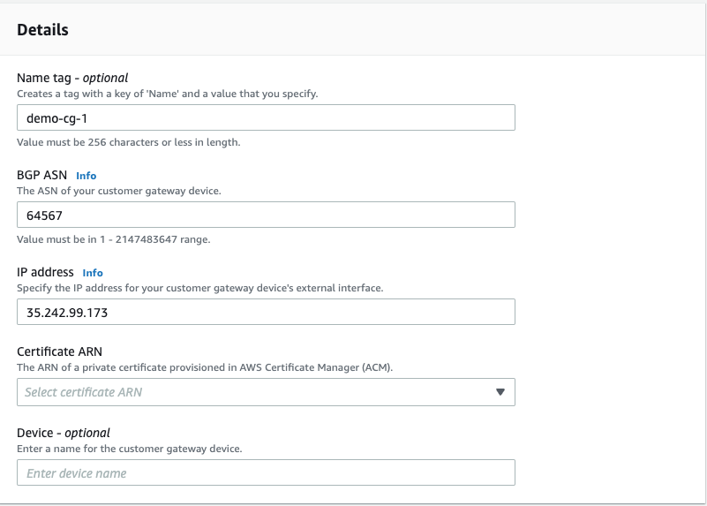Click the 'Specify the IP address' description text

200,288
